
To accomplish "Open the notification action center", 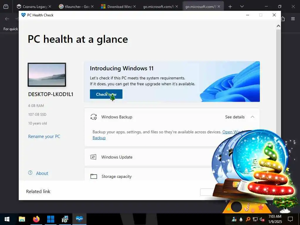I will (x=290, y=219).
